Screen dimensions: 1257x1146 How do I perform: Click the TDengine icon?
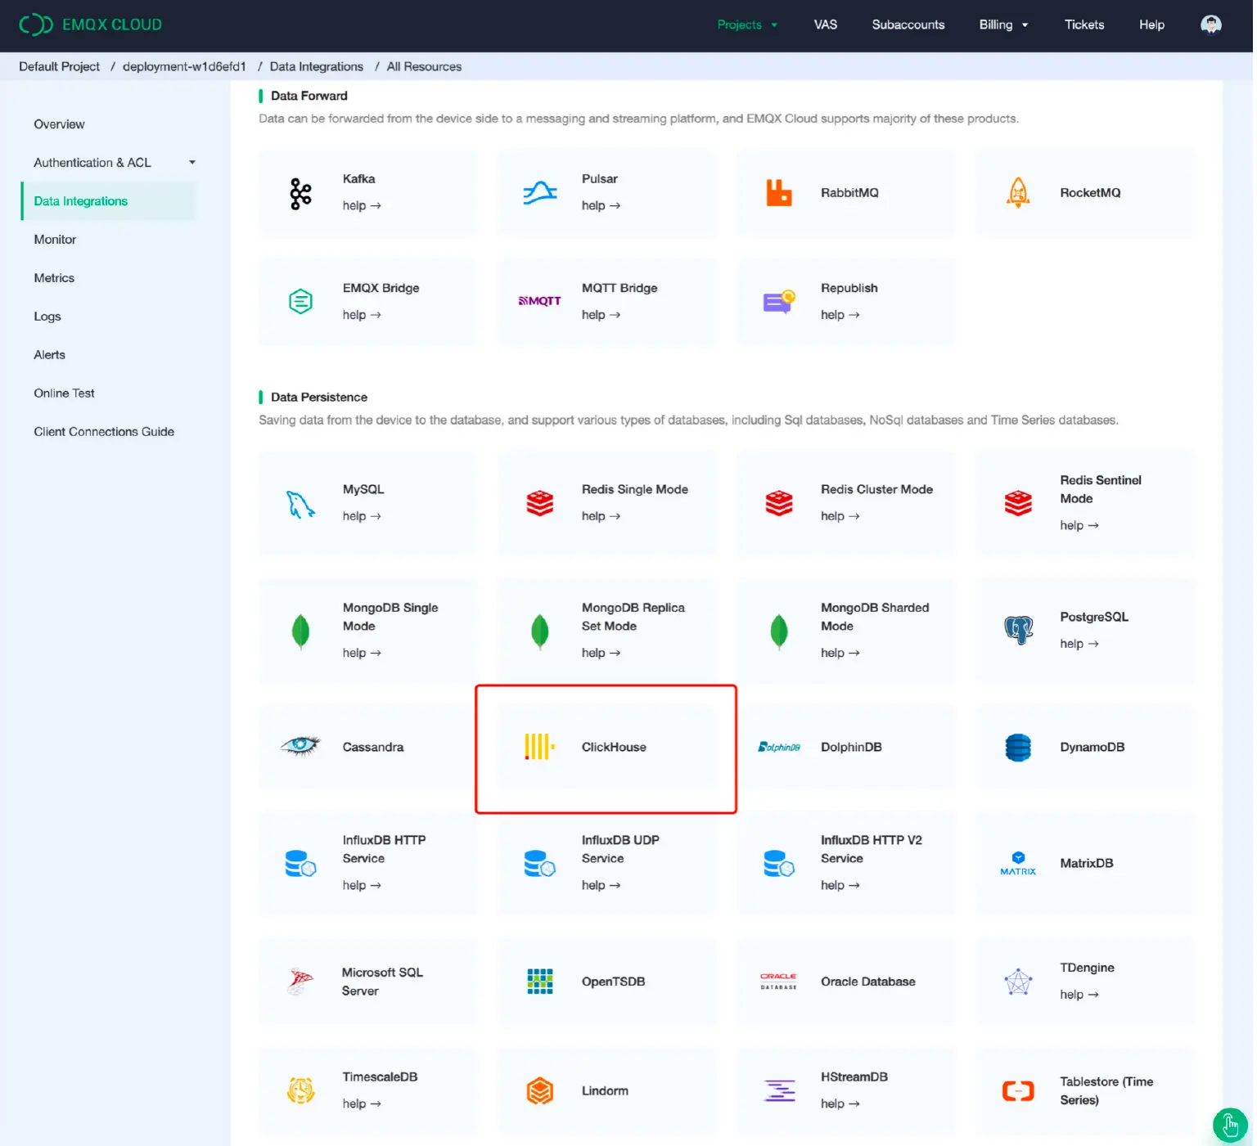(x=1018, y=981)
